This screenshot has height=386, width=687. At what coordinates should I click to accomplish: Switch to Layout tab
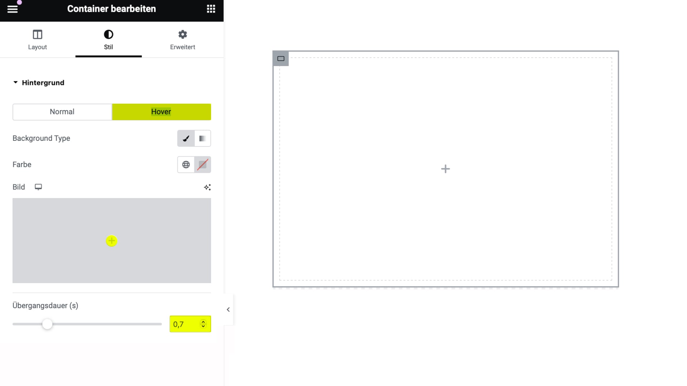[37, 39]
